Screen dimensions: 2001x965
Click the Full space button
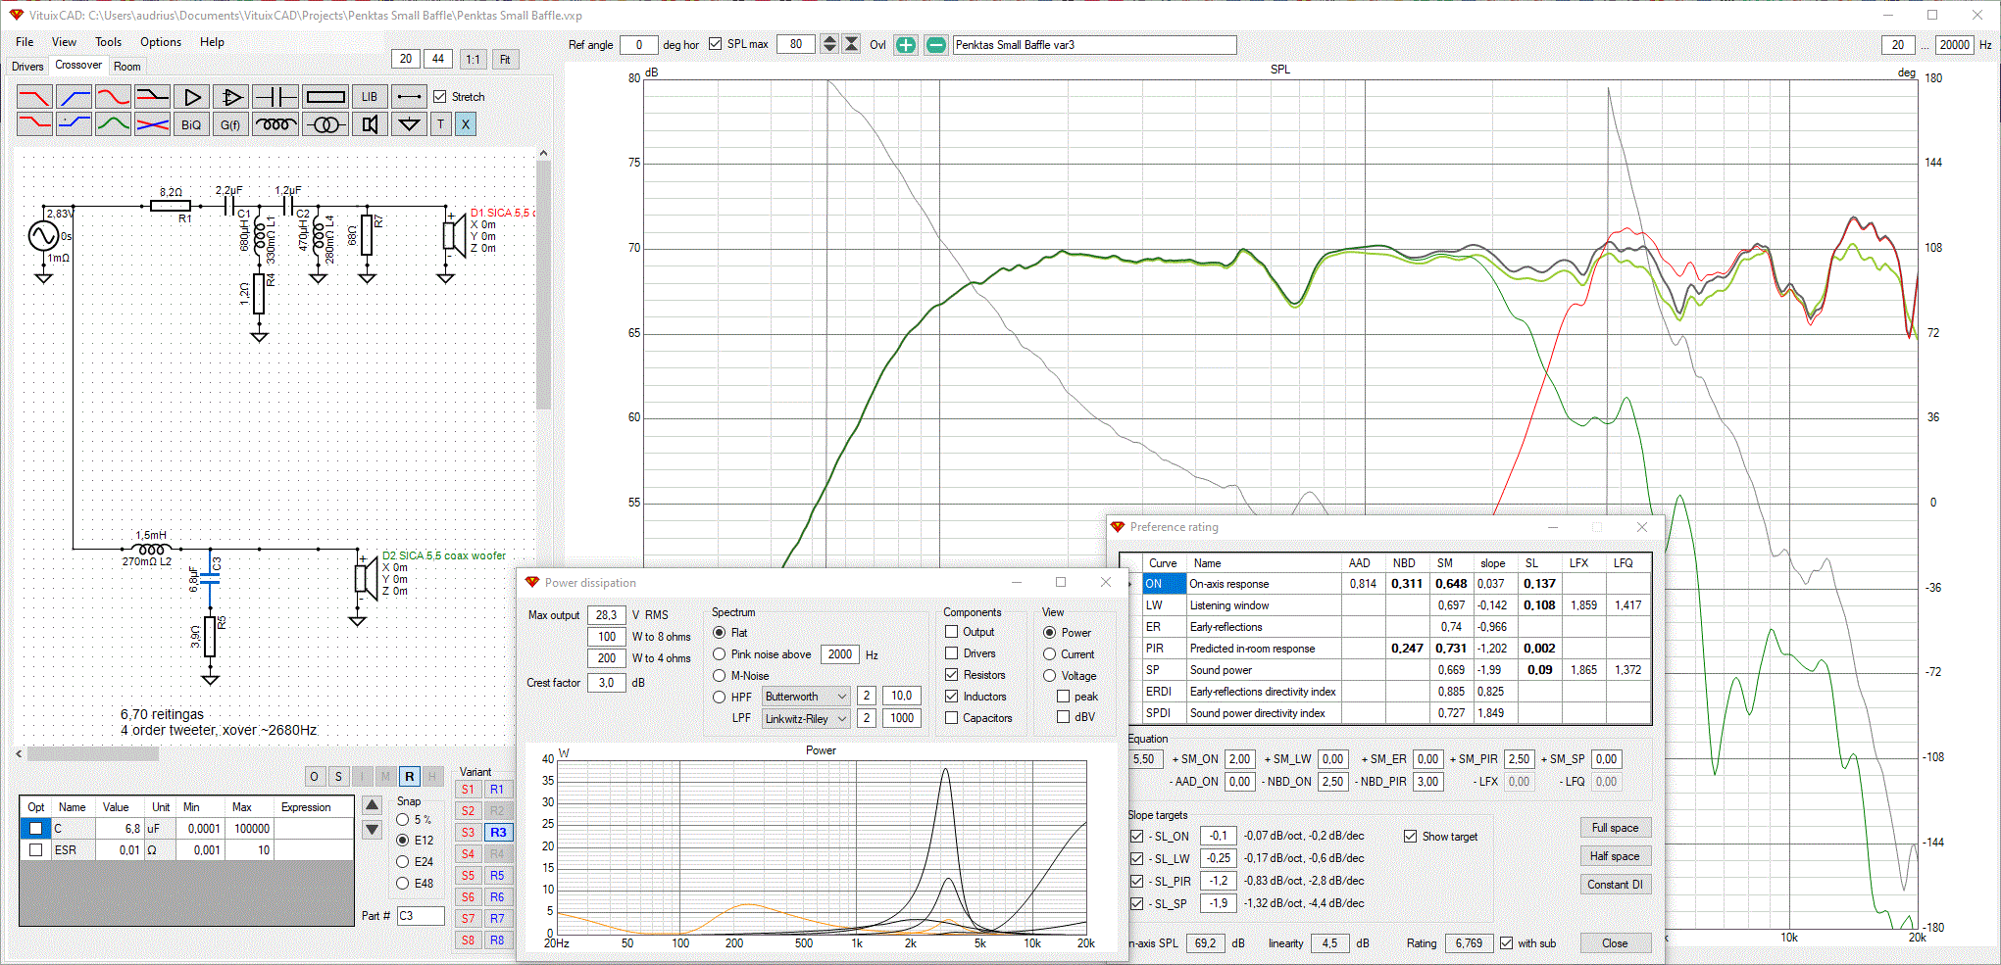(x=1615, y=828)
